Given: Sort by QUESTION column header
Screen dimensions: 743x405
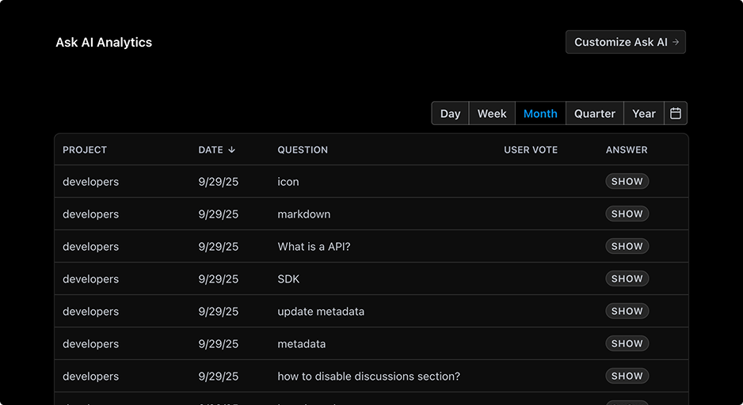Looking at the screenshot, I should click(x=303, y=150).
